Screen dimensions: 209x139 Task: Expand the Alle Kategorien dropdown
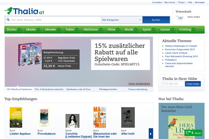(x=122, y=20)
